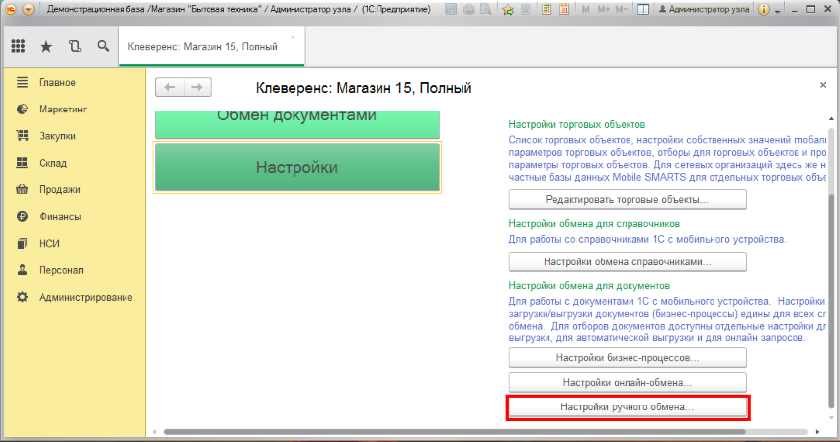The width and height of the screenshot is (840, 442).
Task: Click the grayed link icon next to favorites
Action: pos(526,9)
